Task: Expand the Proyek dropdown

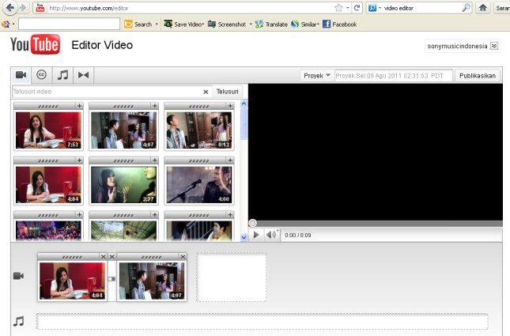Action: [x=316, y=76]
